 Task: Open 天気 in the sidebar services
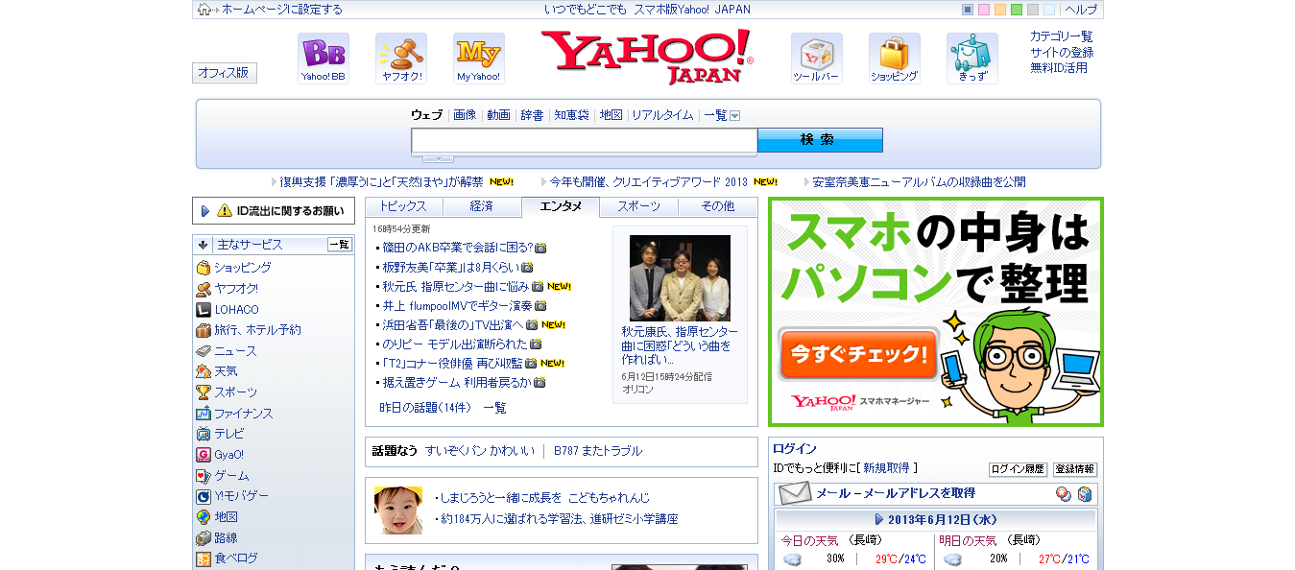217,371
